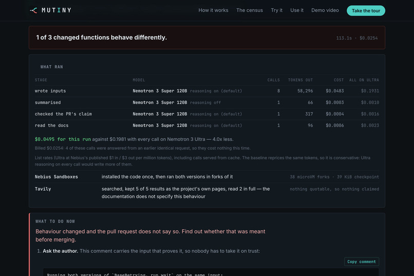Click the COST column header
Screen dimensions: 414x276
point(339,80)
